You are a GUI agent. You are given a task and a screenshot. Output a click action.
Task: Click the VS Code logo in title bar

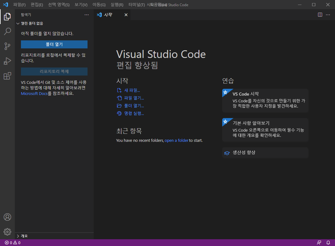click(6, 5)
